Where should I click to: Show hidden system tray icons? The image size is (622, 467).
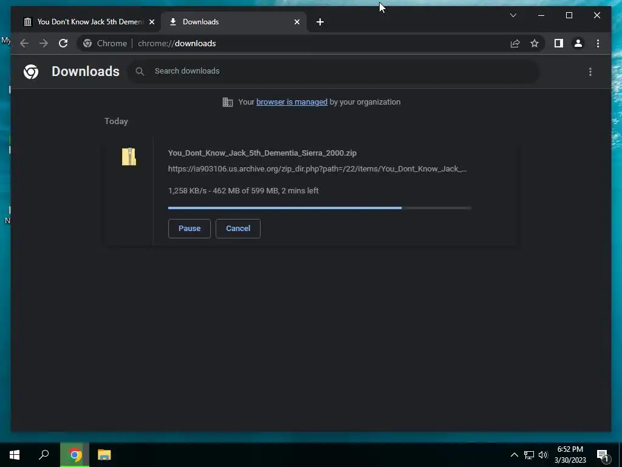[x=514, y=455]
